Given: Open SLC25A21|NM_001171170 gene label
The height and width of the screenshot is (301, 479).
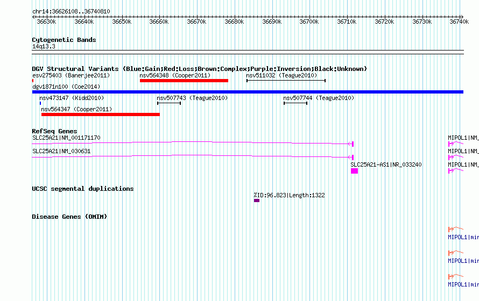Looking at the screenshot, I should pyautogui.click(x=66, y=138).
